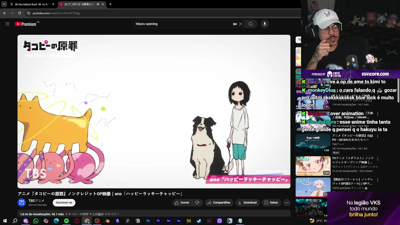Open options menu for フリーレン video
Image resolution: width=400 pixels, height=225 pixels.
pos(377,180)
